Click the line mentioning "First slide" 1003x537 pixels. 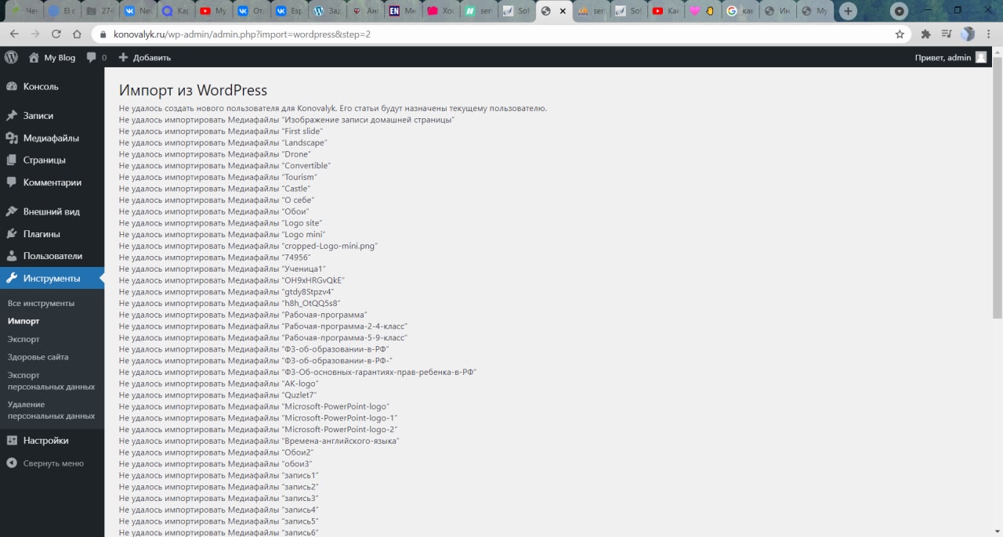(x=220, y=132)
